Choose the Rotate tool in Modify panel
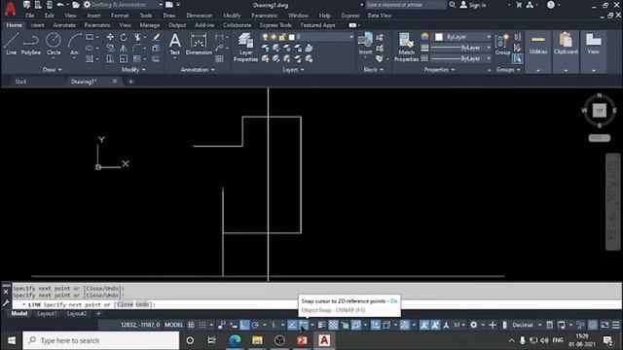 tap(124, 37)
